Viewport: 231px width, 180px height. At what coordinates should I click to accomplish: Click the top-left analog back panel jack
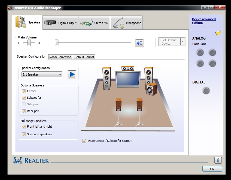click(x=200, y=52)
